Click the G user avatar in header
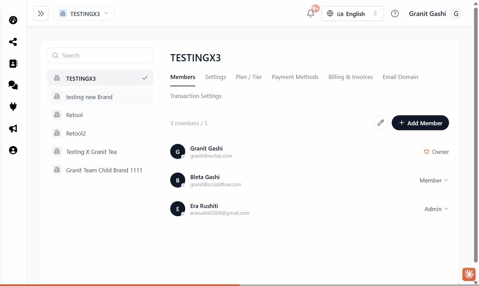This screenshot has height=286, width=479. coord(456,14)
